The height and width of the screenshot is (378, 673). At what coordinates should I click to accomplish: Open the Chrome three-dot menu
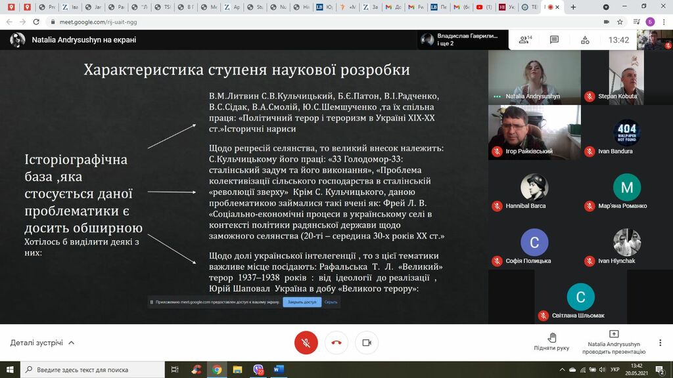664,22
